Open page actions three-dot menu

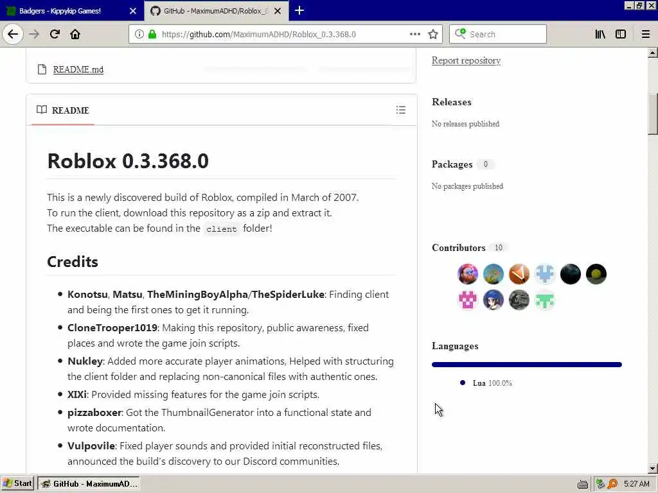coord(414,34)
